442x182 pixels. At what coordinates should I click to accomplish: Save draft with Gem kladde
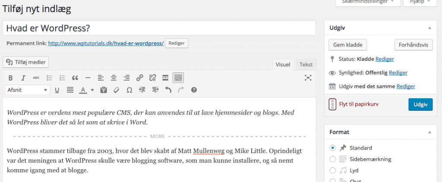[347, 45]
